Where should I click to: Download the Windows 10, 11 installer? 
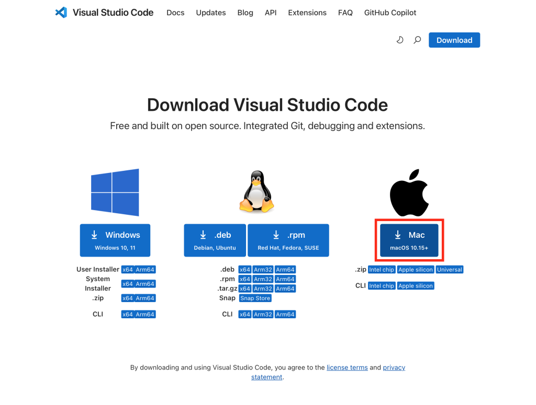(115, 240)
